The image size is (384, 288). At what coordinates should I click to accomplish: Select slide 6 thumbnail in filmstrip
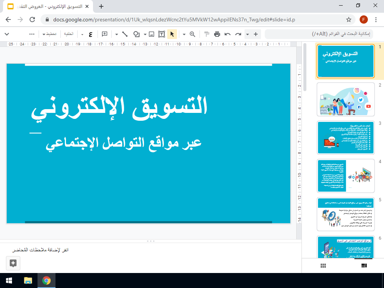[x=345, y=247]
